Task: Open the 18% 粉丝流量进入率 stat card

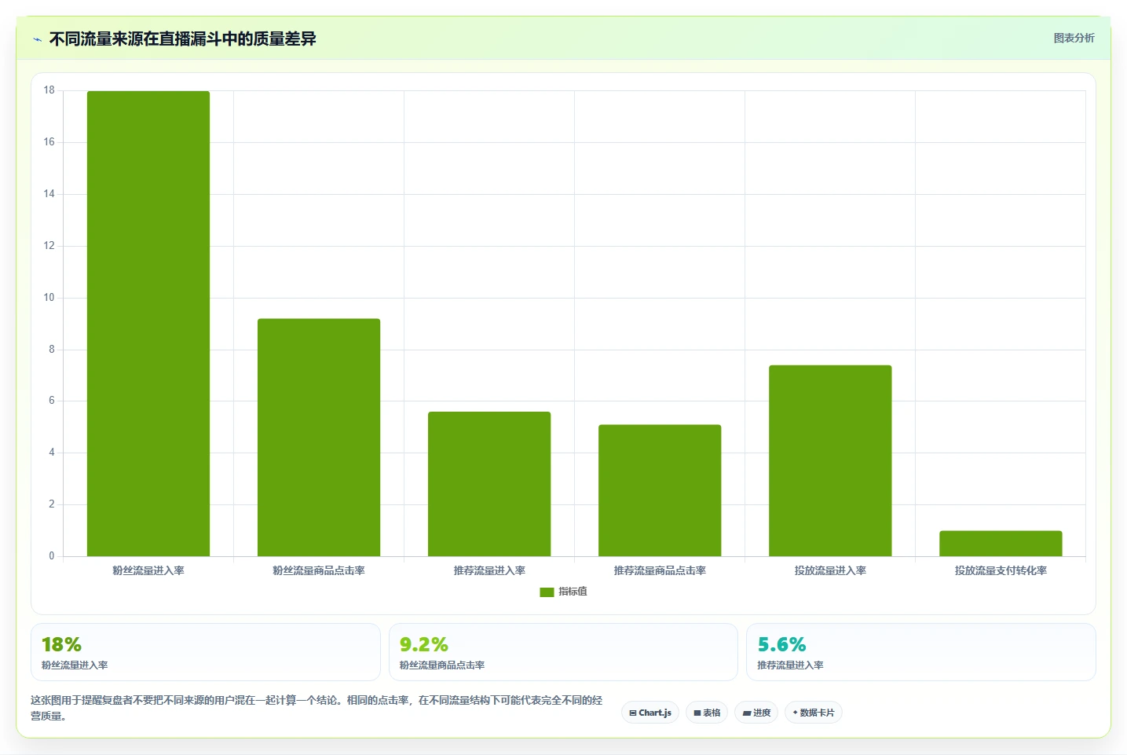Action: coord(206,652)
